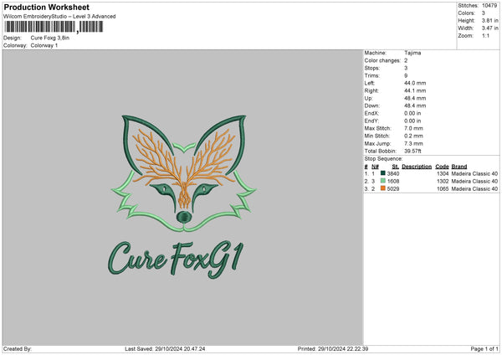This screenshot has height=355, width=502.
Task: Click the 'Stop Sequence:' section label
Action: [383, 158]
